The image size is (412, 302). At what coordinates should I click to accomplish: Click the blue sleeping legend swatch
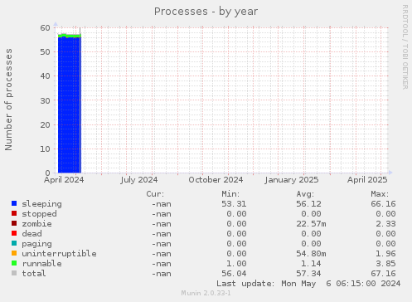(14, 203)
